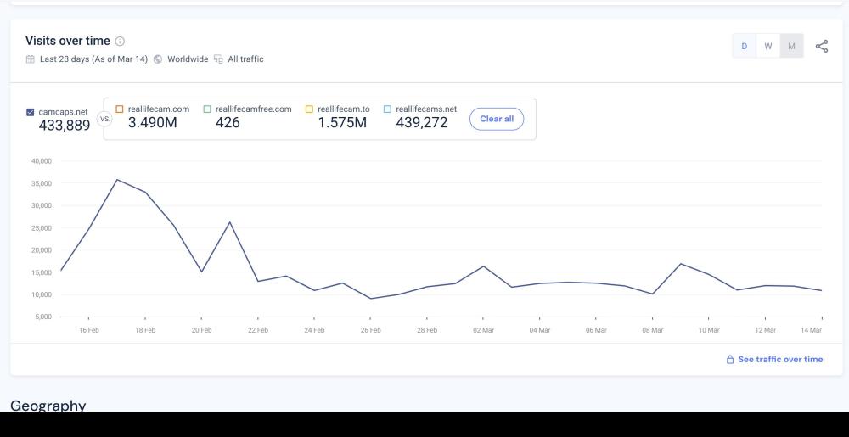Check the reallifecam.to checkbox
The width and height of the screenshot is (849, 437).
point(309,109)
